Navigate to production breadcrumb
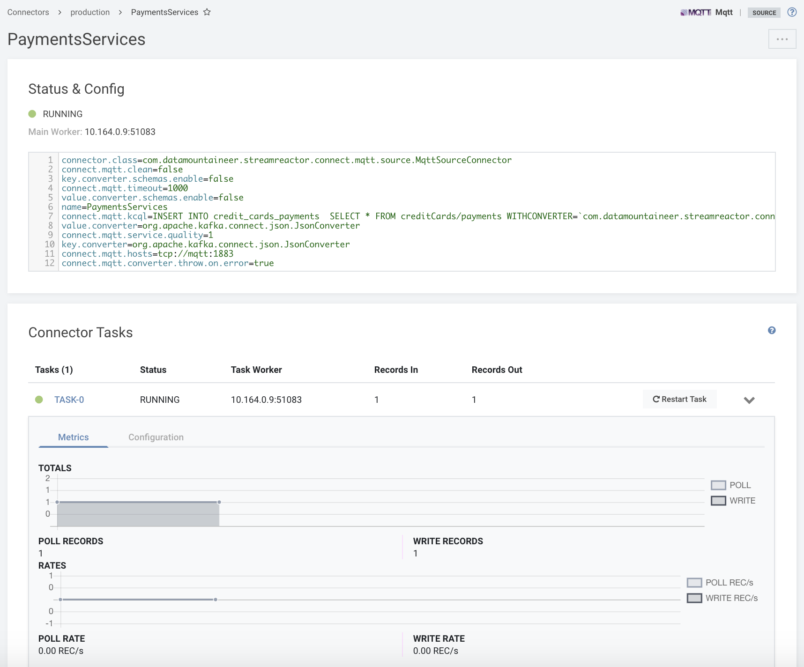The height and width of the screenshot is (667, 804). [90, 12]
